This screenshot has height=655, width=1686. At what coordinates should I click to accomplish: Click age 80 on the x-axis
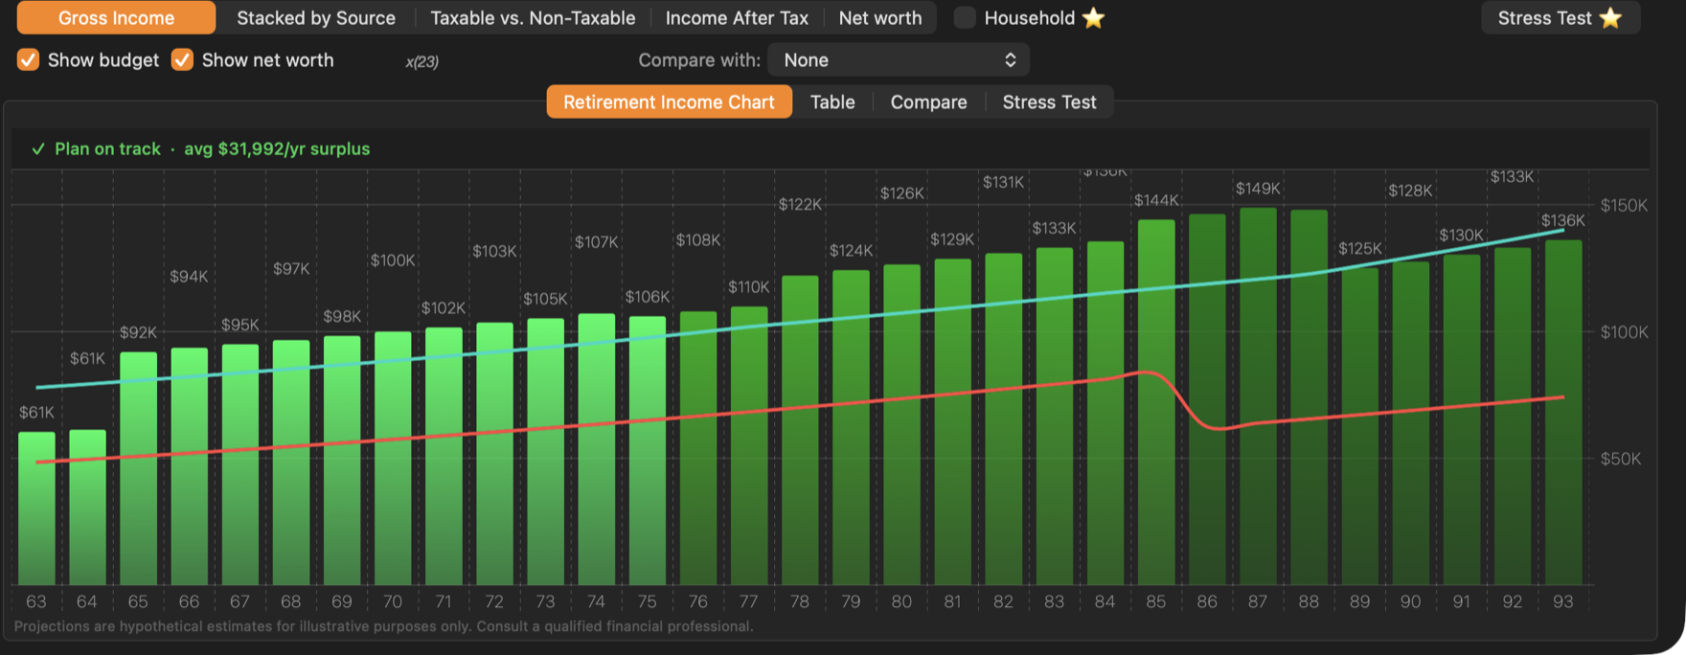click(x=900, y=601)
